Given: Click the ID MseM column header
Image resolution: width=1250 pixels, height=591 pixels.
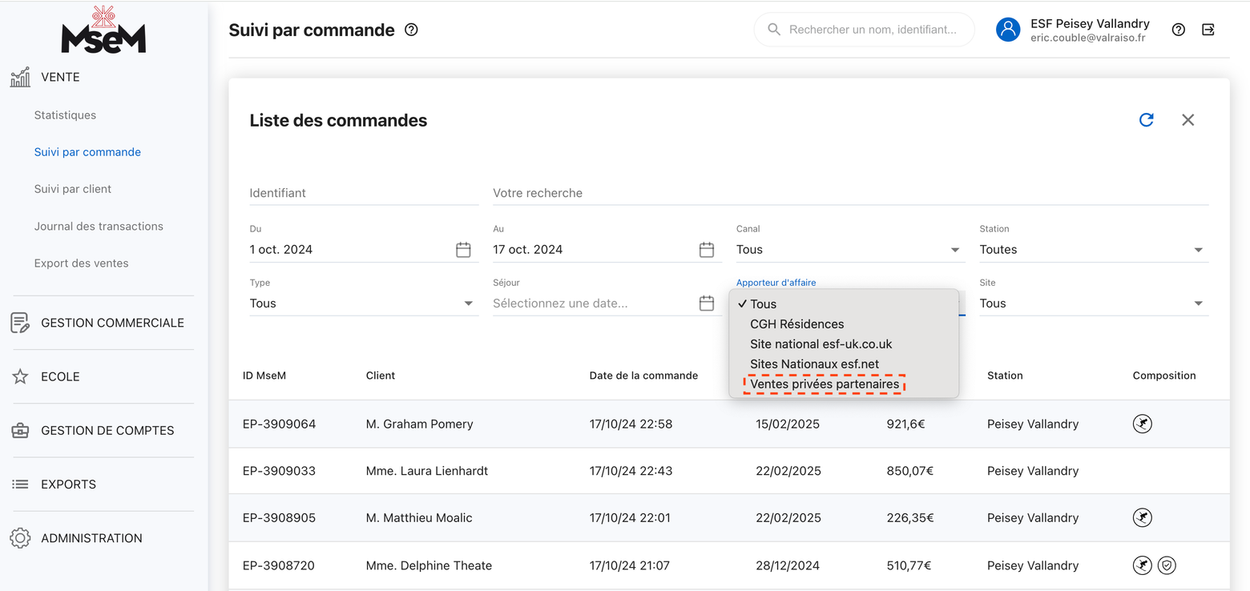Looking at the screenshot, I should 264,376.
